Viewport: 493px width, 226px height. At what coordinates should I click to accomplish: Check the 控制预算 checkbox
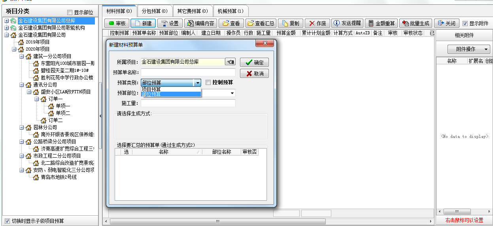tap(208, 83)
